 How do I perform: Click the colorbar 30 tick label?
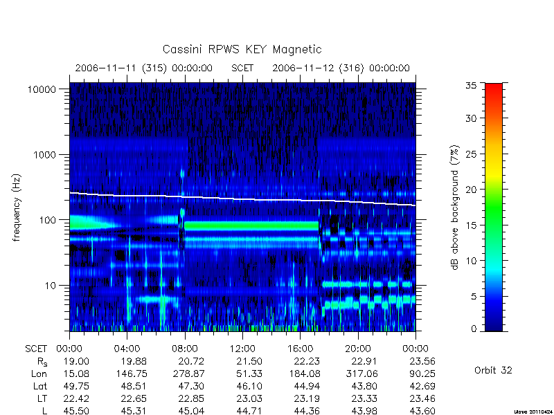click(x=471, y=118)
